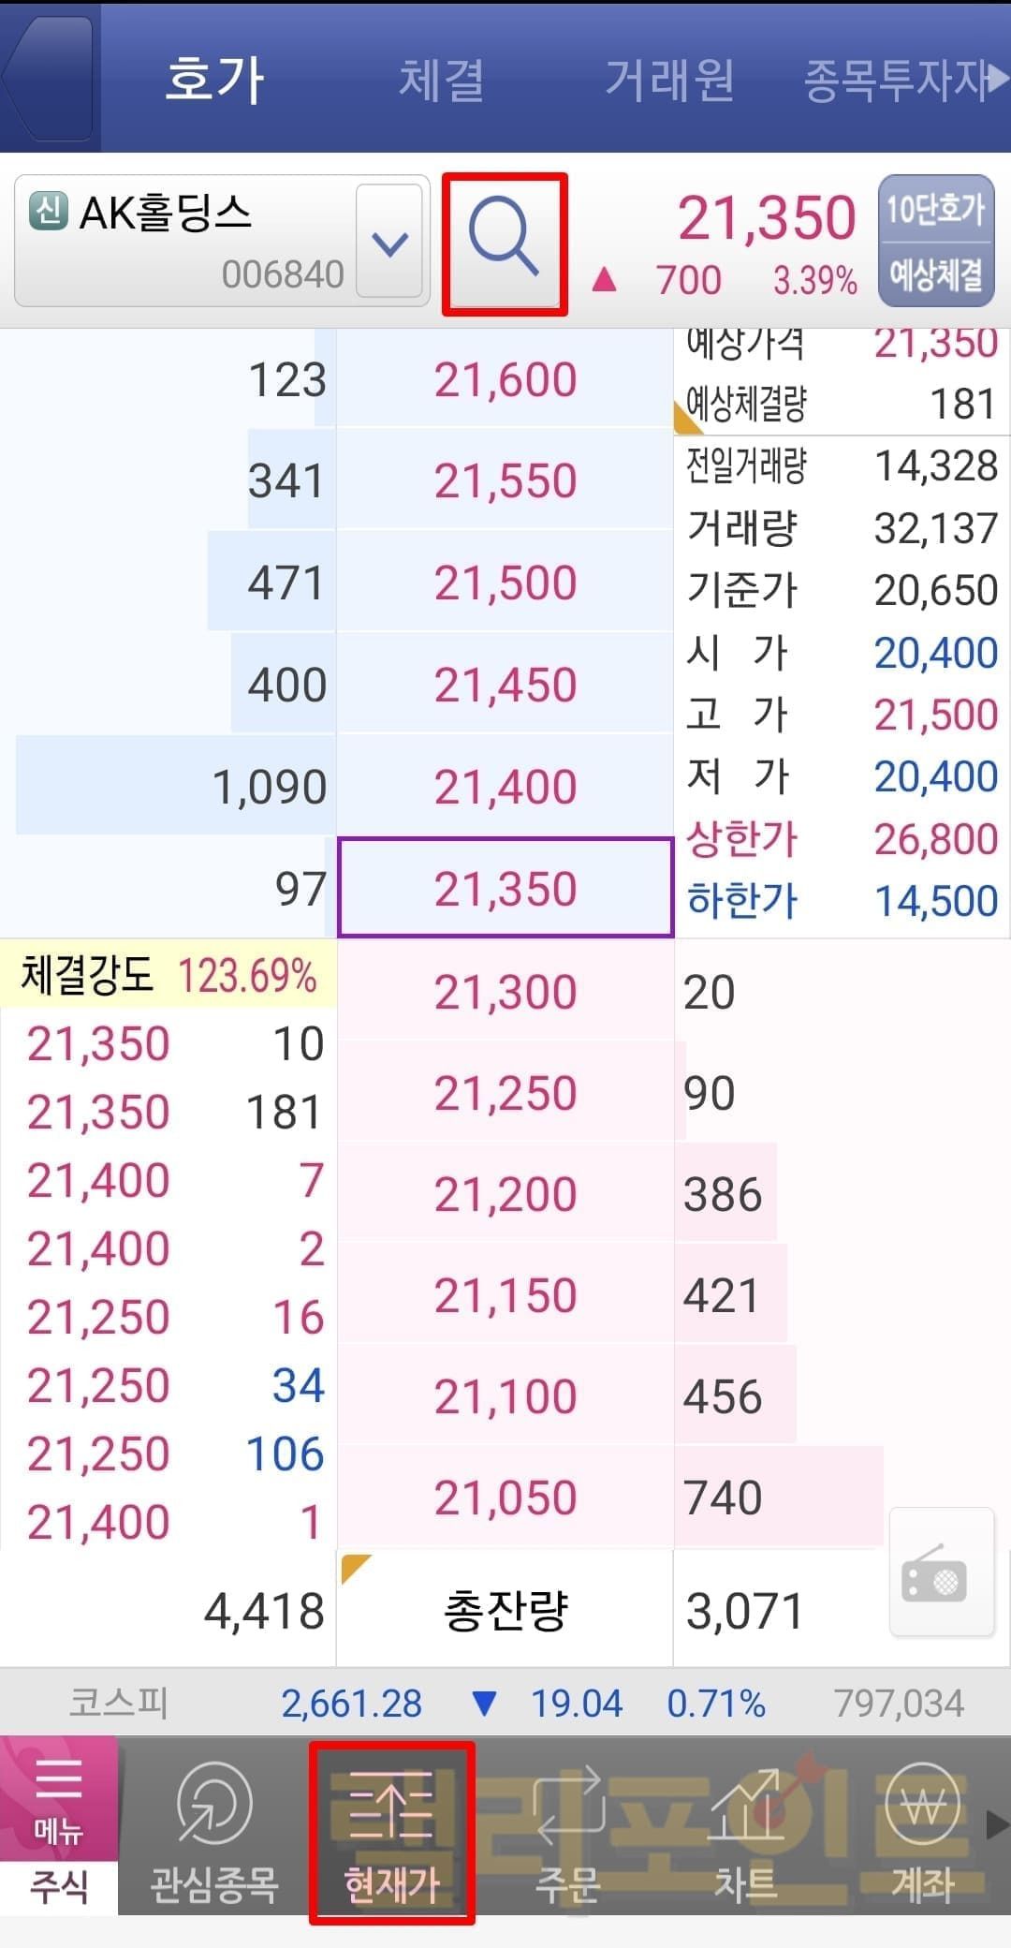Screen dimensions: 1011x1948
Task: Switch to the 체결 tab
Action: click(x=441, y=80)
